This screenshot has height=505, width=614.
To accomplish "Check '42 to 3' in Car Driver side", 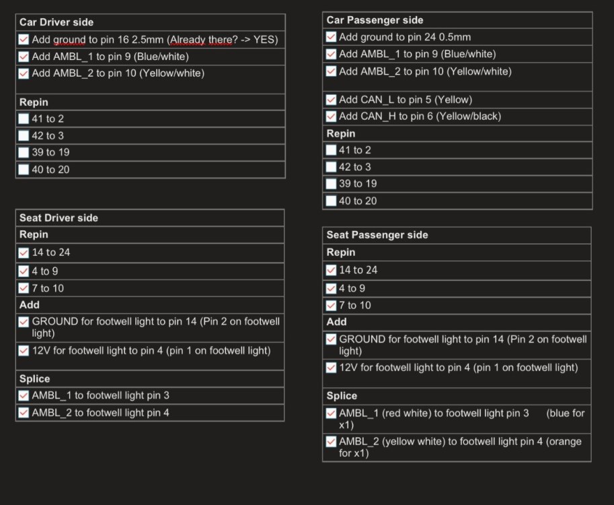I will click(24, 135).
